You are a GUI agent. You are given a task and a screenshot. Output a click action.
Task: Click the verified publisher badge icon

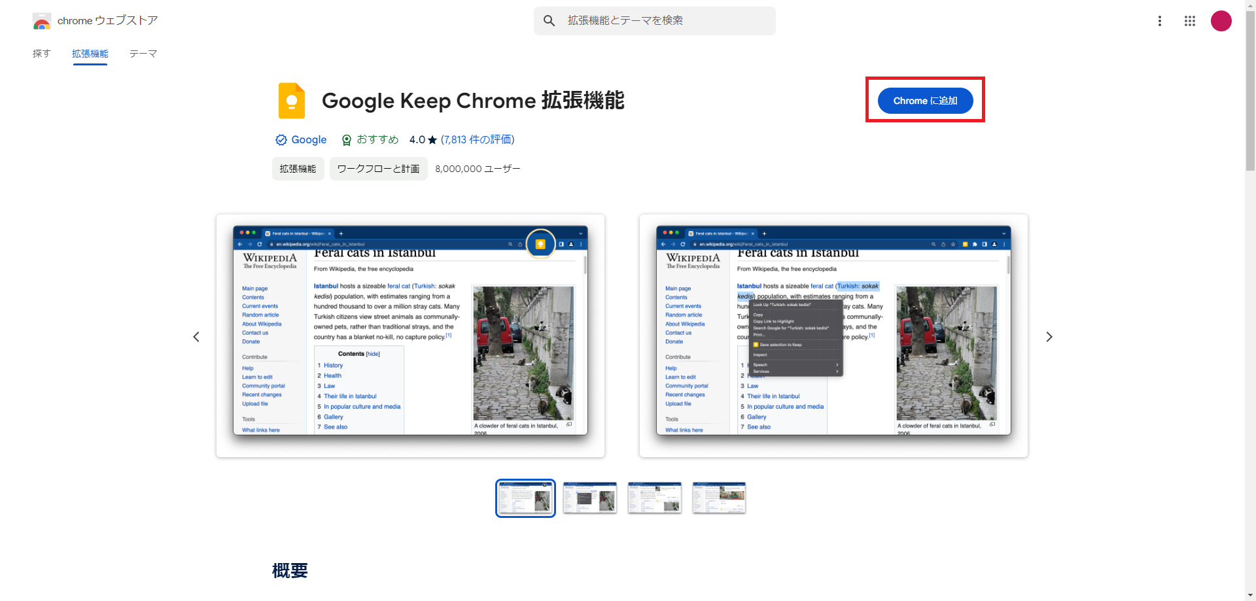(x=281, y=140)
